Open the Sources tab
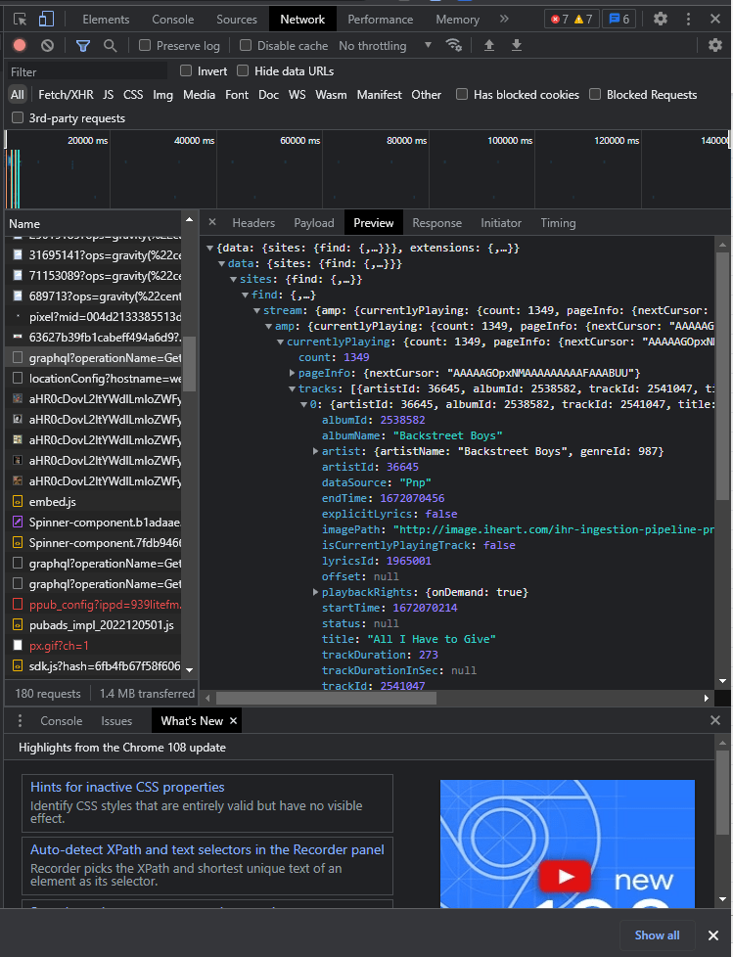The image size is (733, 957). 236,20
